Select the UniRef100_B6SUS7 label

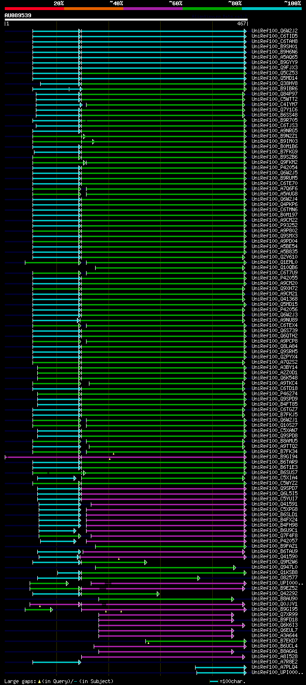pos(274,472)
